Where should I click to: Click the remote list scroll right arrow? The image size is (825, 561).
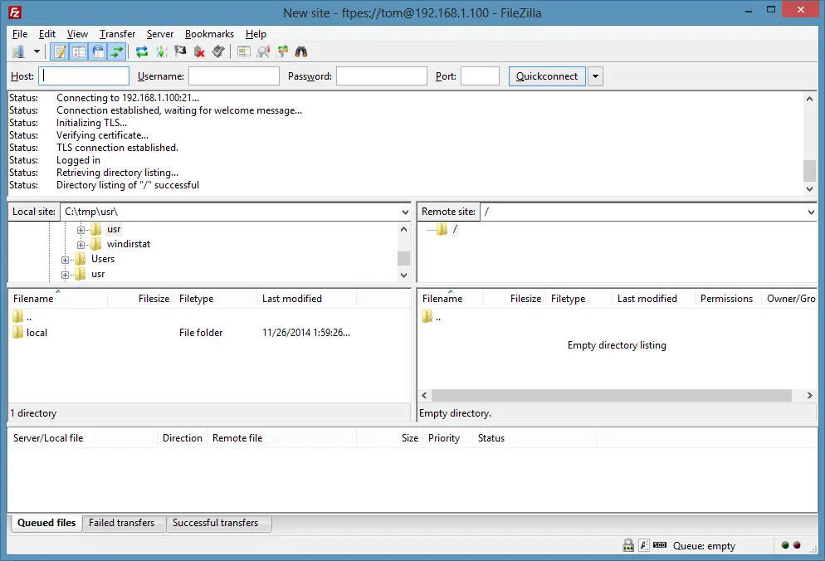pos(810,395)
